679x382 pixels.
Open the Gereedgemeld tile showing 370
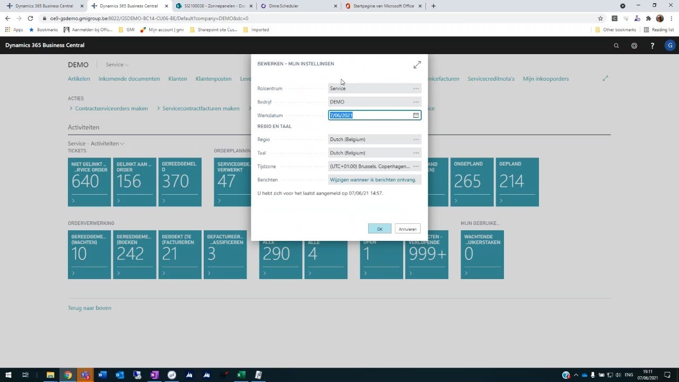180,182
